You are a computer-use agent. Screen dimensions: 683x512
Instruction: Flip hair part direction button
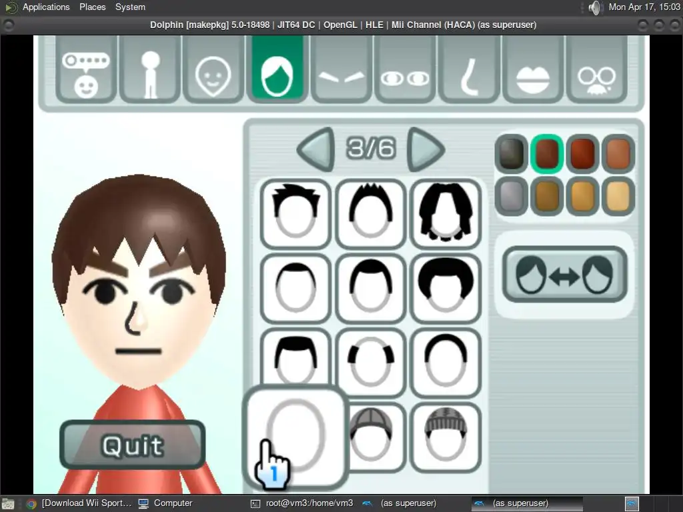coord(564,274)
